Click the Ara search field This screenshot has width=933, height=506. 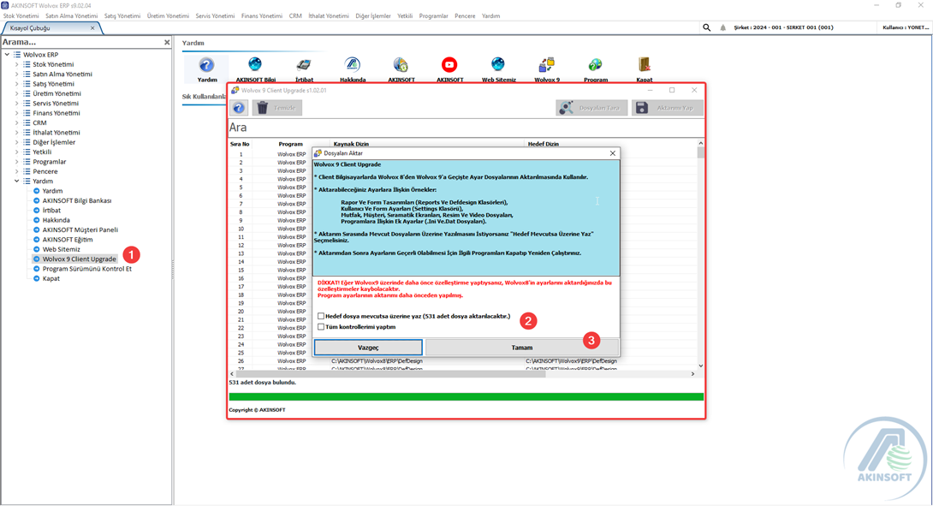click(466, 128)
